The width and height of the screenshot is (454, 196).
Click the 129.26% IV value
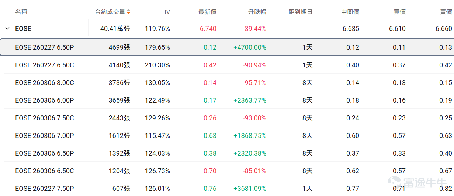[157, 118]
